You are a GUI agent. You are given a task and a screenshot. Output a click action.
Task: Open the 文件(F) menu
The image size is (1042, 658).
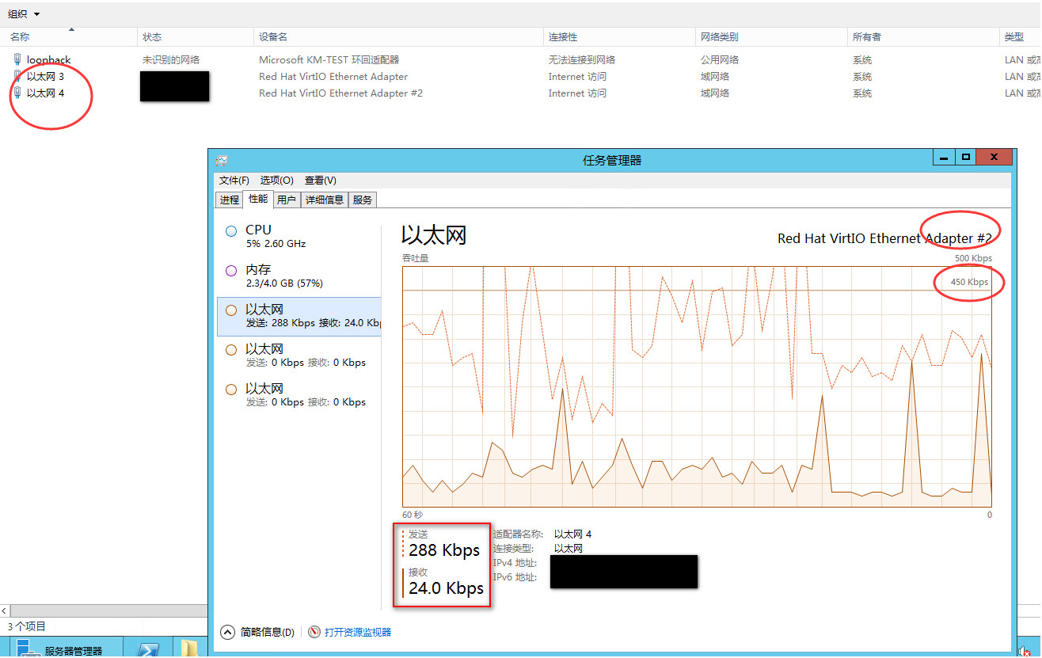(x=234, y=181)
